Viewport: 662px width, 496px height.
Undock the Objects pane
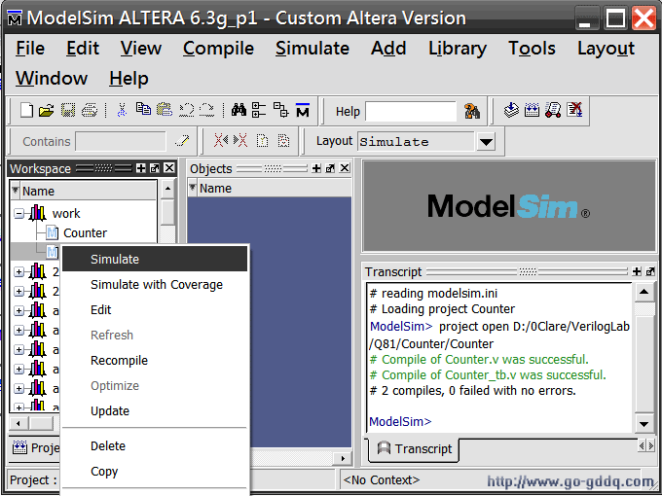pos(330,168)
